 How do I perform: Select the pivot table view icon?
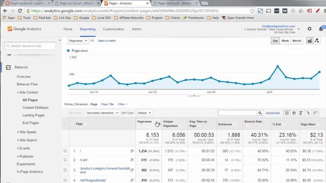pos(315,113)
